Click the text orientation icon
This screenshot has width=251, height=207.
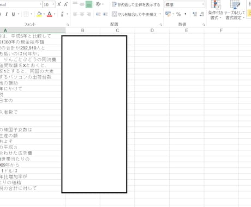(x=98, y=4)
